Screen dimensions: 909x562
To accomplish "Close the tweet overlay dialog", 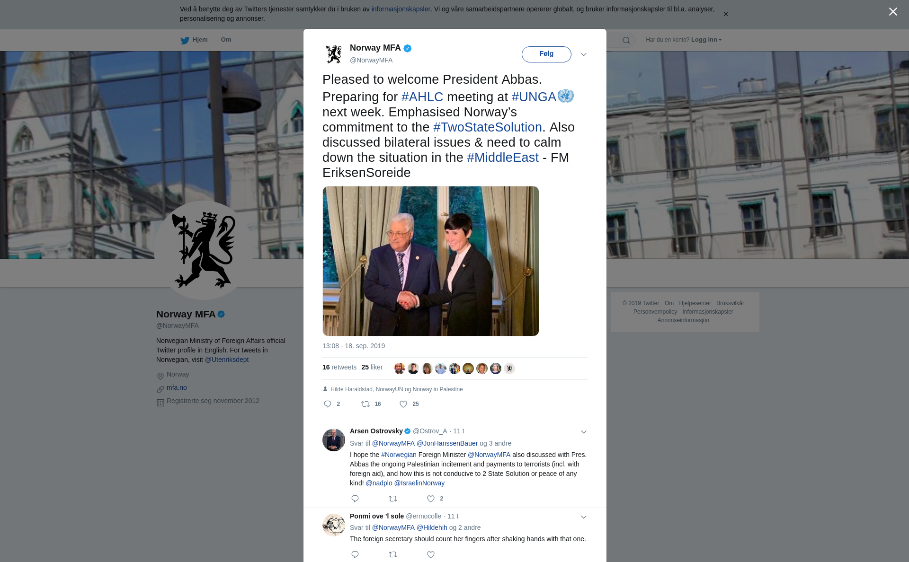I will (x=893, y=12).
